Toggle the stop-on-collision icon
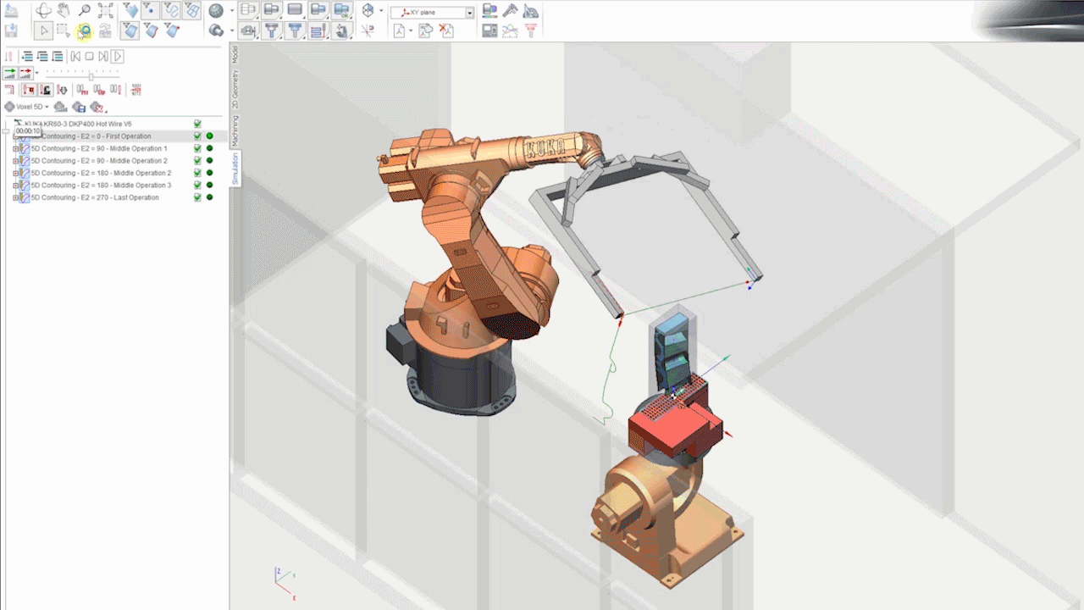 29,90
